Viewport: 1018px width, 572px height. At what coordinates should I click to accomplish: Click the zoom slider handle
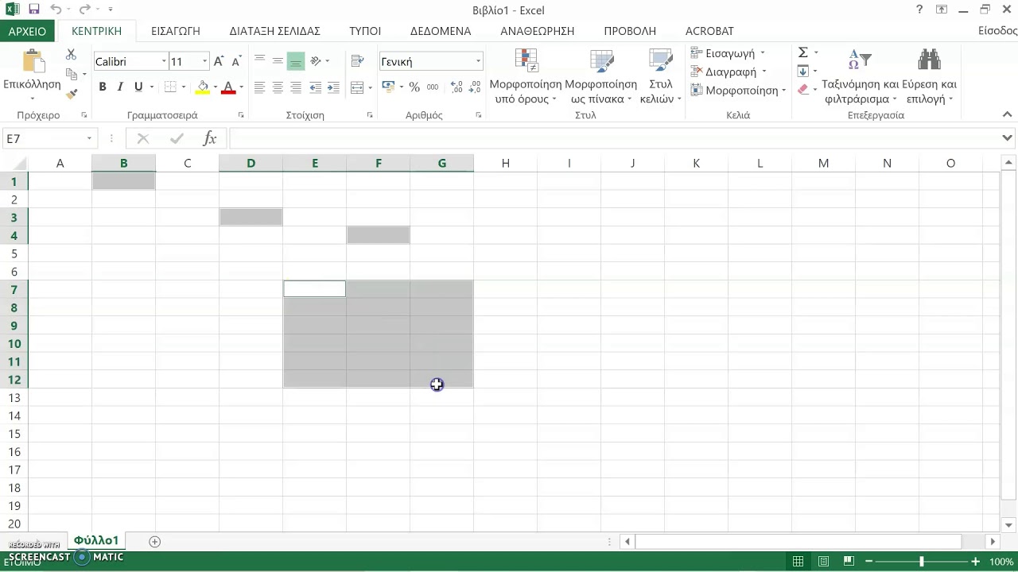click(922, 562)
